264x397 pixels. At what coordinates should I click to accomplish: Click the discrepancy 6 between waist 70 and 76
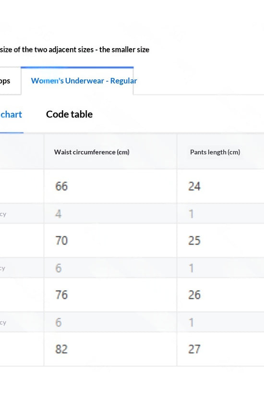(x=59, y=268)
